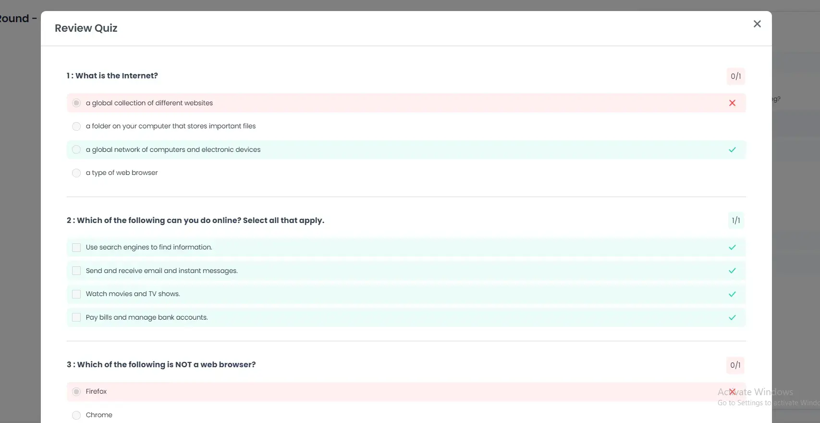The image size is (820, 423).
Task: Click red X icon on Firefox answer row
Action: 732,391
